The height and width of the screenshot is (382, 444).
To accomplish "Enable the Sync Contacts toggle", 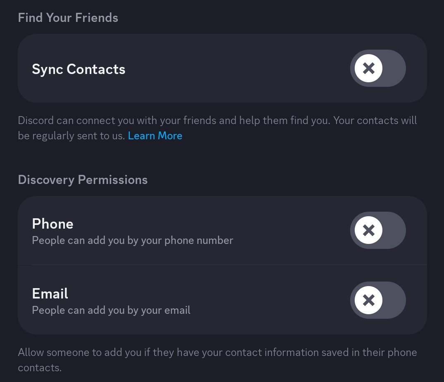I will click(x=378, y=68).
